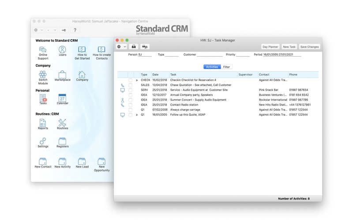Click the print icon in Task Manager
The height and width of the screenshot is (220, 353).
134,47
